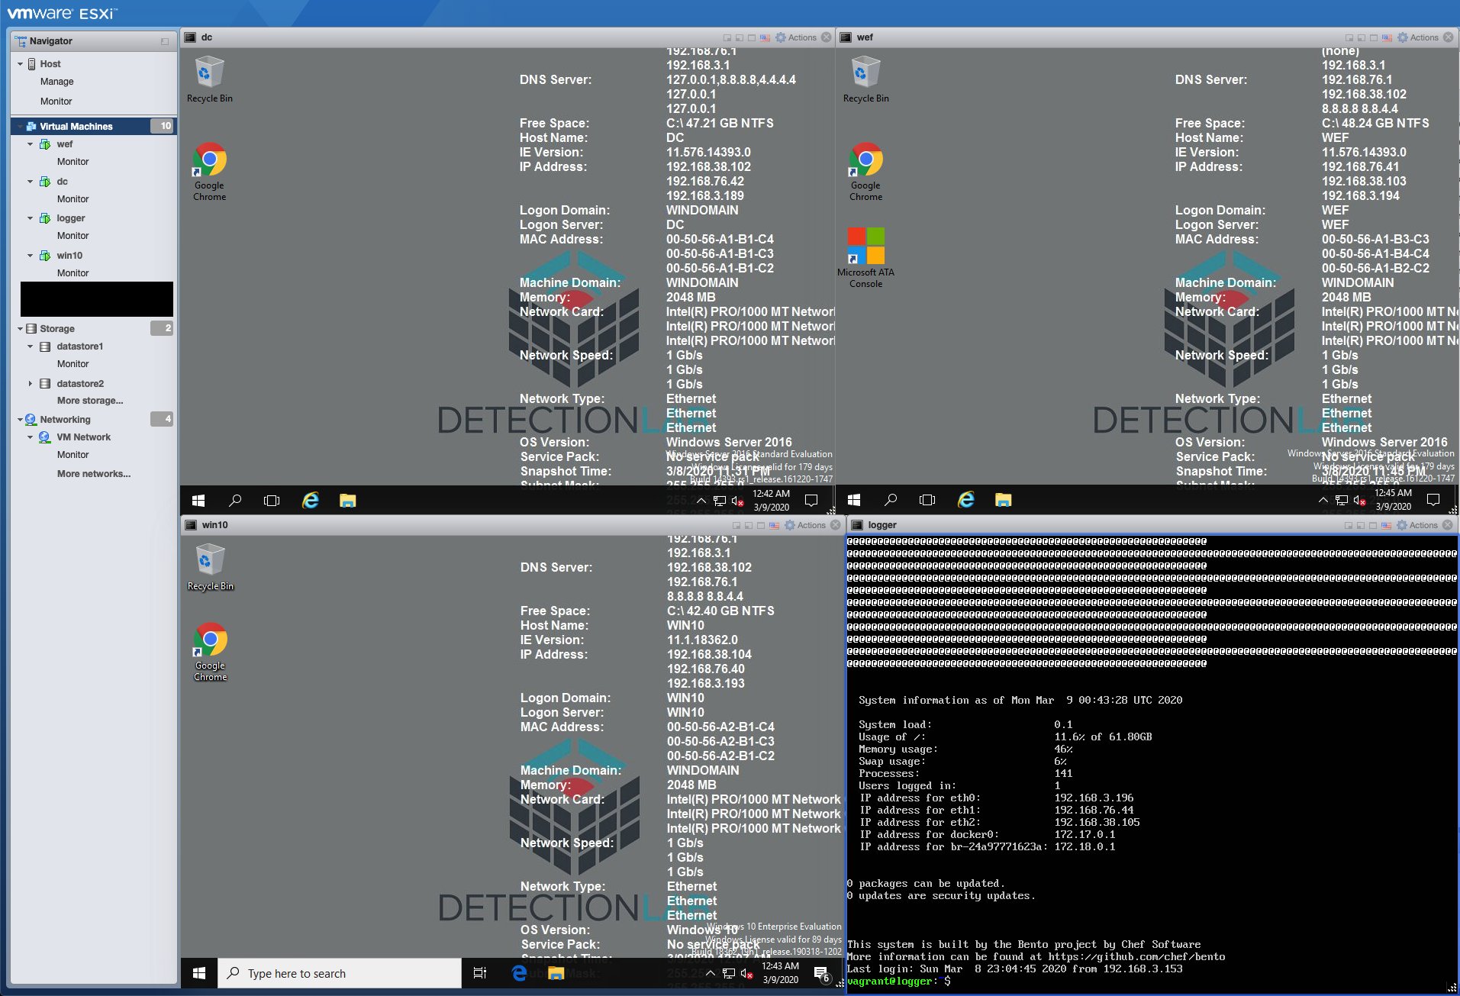1460x996 pixels.
Task: Expand the datastore2 tree node
Action: (x=31, y=384)
